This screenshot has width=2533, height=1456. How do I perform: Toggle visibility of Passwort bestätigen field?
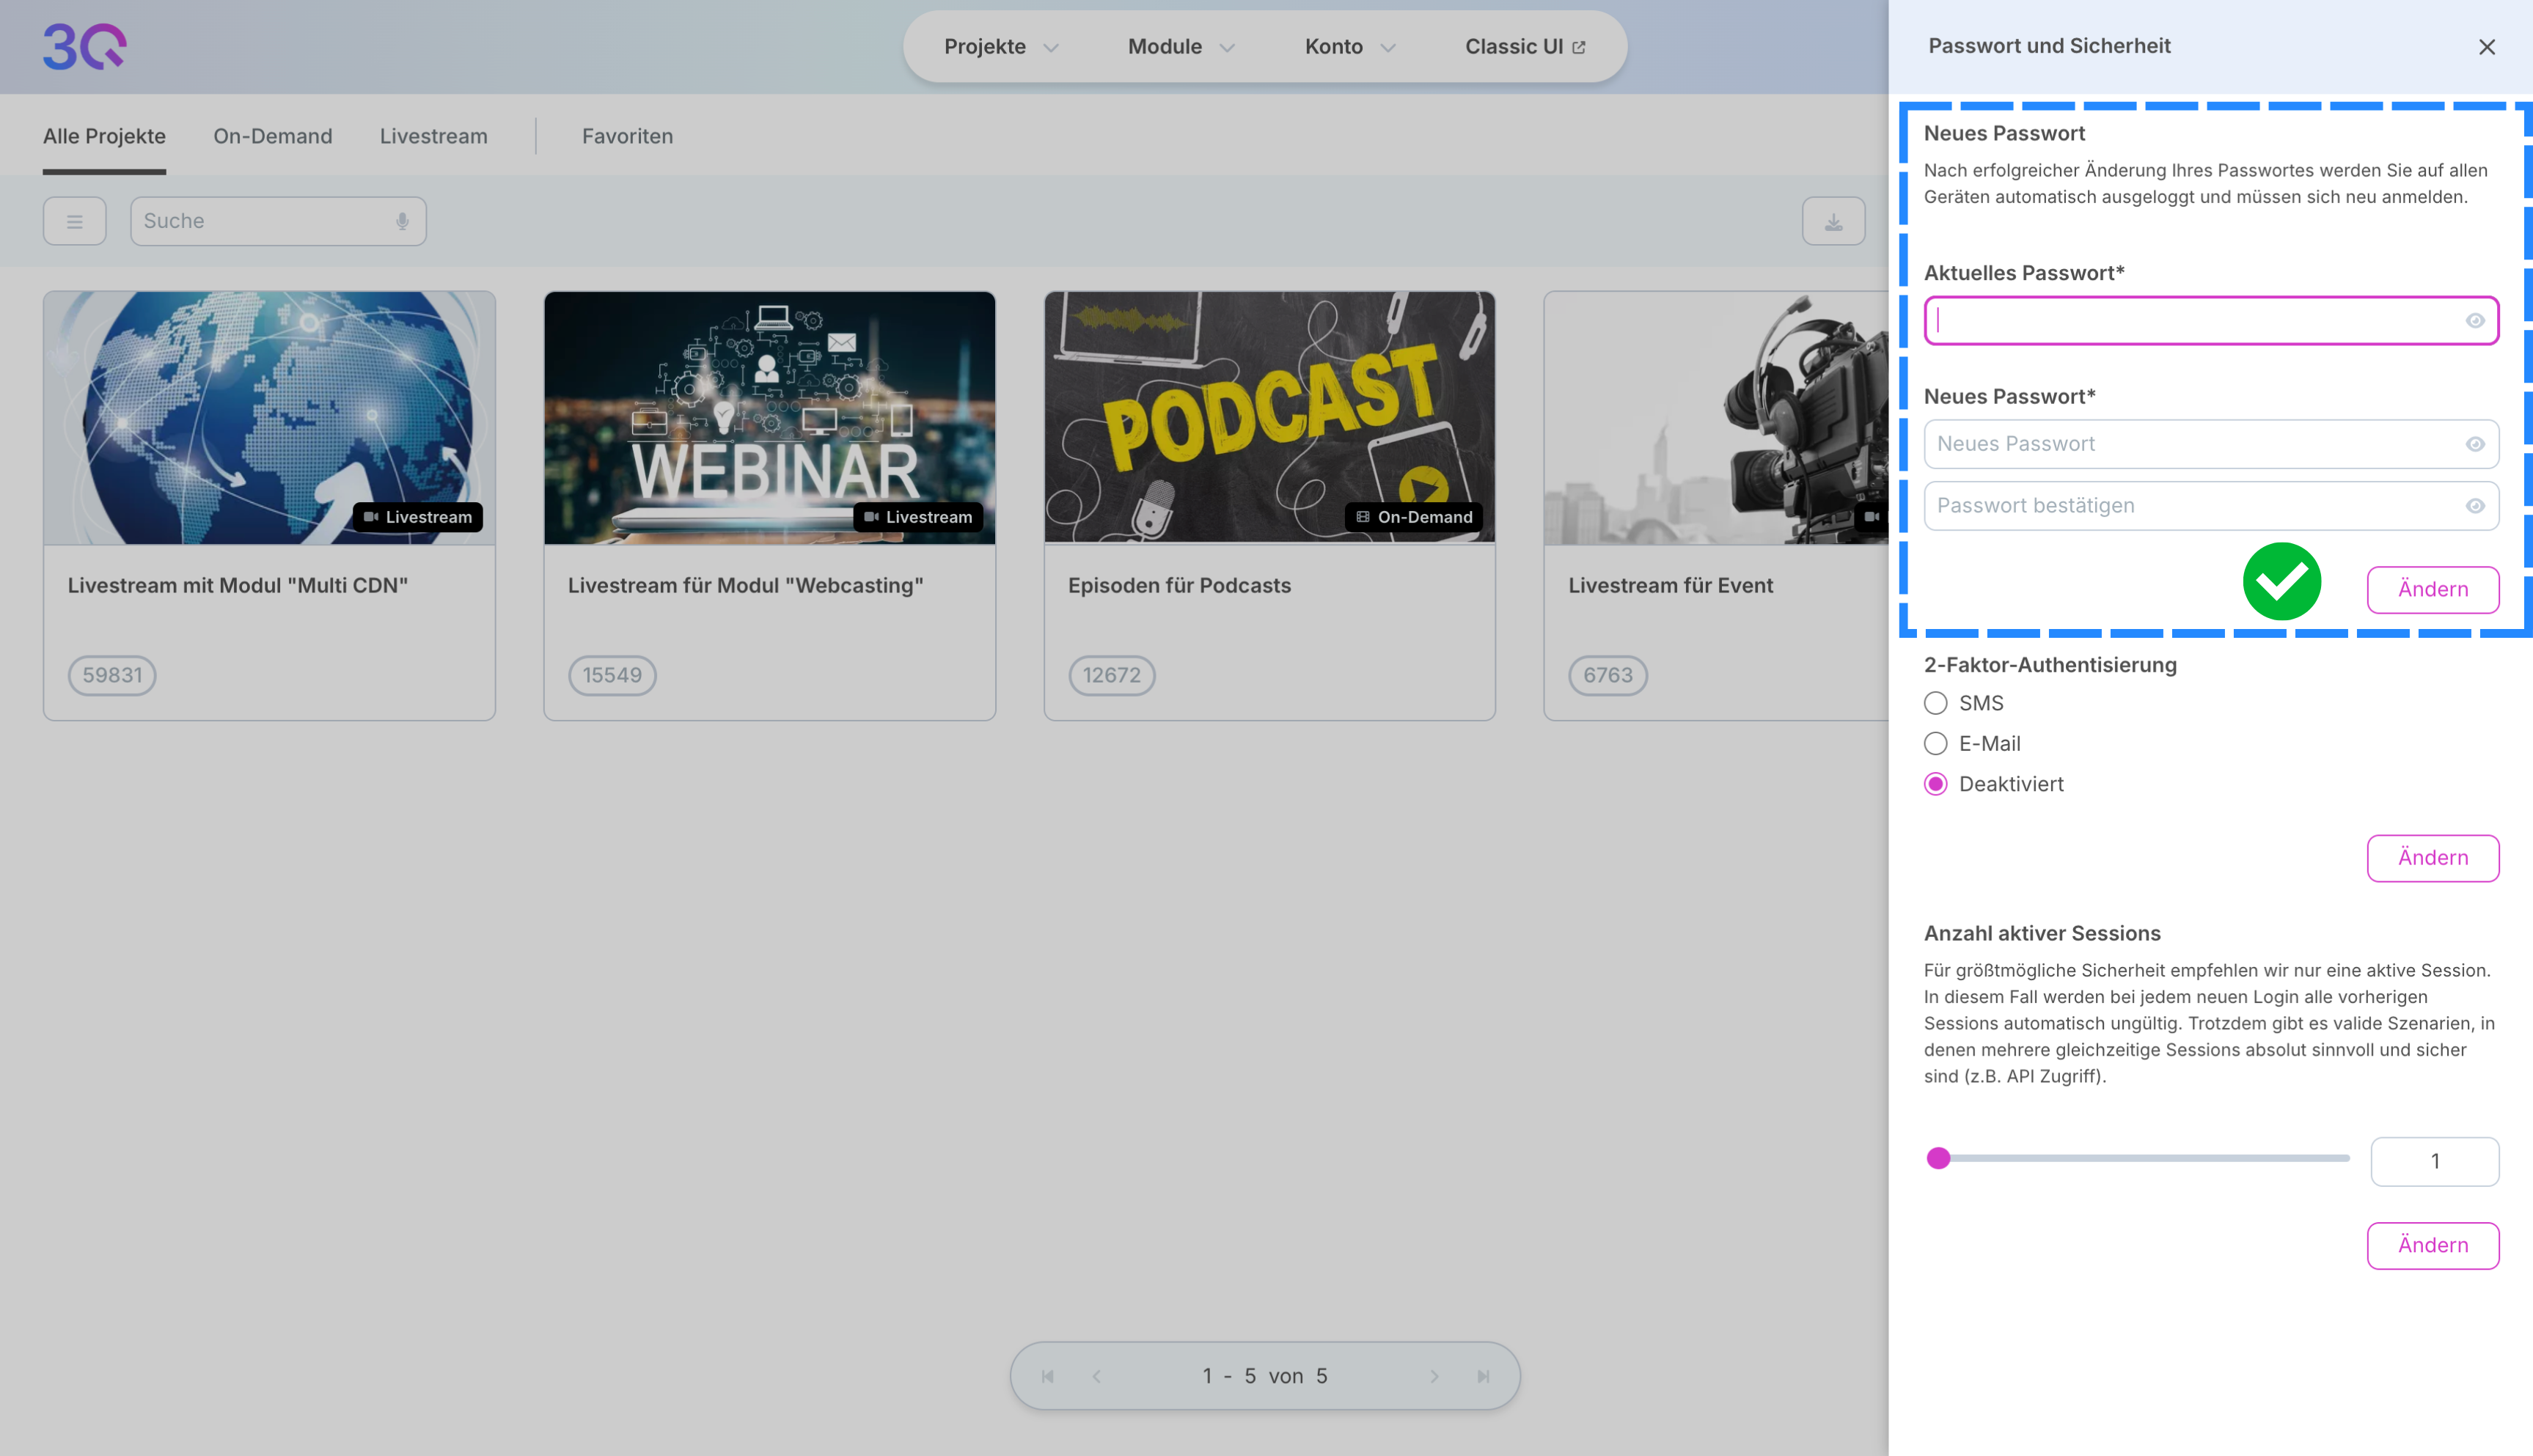[x=2474, y=506]
